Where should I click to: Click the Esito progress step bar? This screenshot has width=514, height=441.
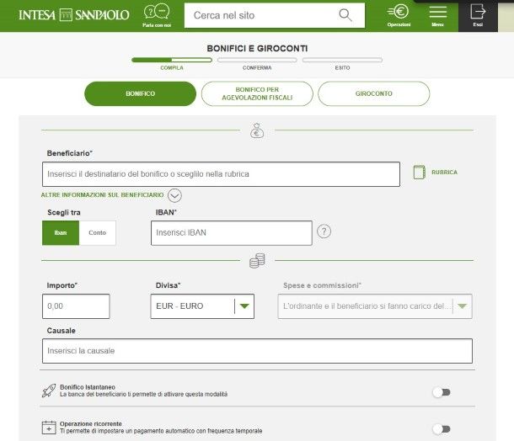click(x=342, y=60)
